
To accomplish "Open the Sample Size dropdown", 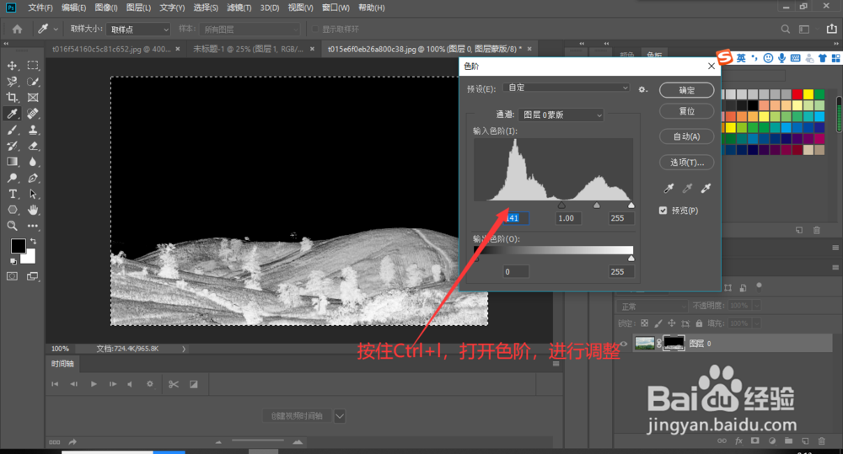I will pos(138,29).
